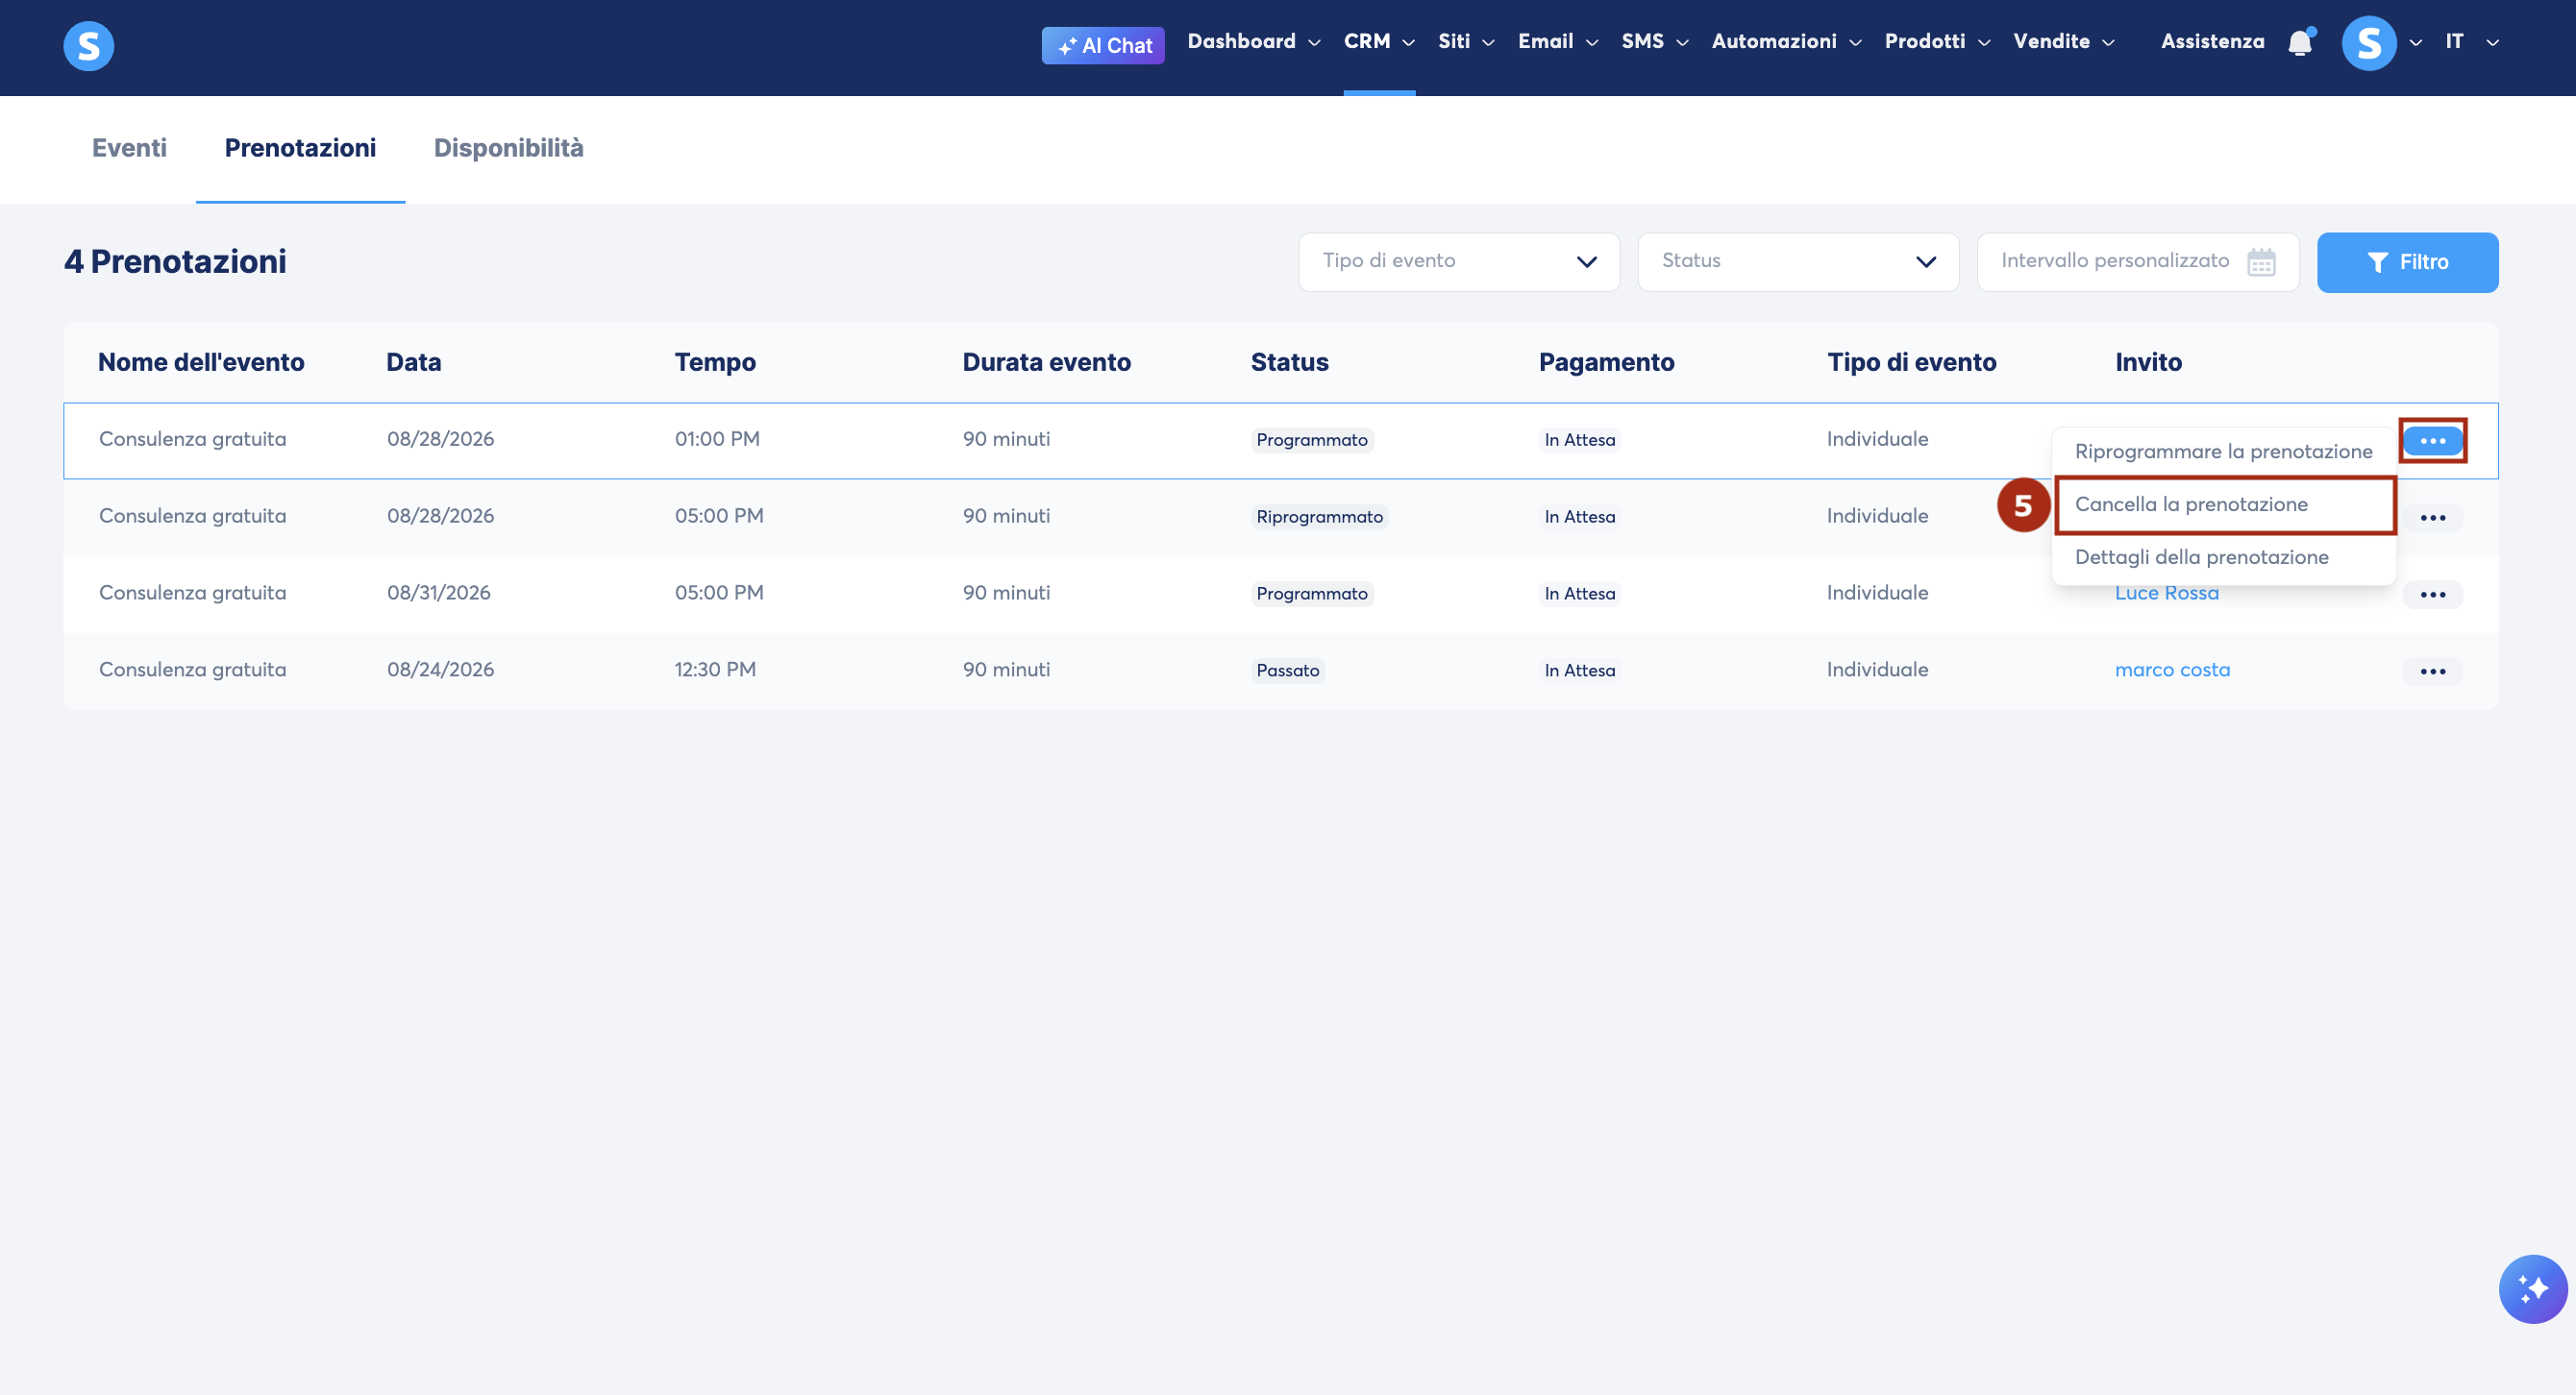
Task: Open actions menu for 08/24/2026 booking
Action: pos(2432,672)
